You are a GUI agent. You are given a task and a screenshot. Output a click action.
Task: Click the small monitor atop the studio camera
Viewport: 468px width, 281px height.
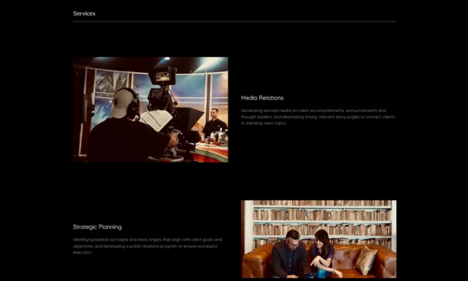[x=163, y=76]
